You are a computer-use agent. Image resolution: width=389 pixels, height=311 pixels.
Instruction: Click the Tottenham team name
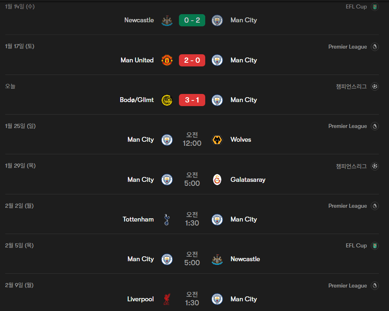point(138,219)
